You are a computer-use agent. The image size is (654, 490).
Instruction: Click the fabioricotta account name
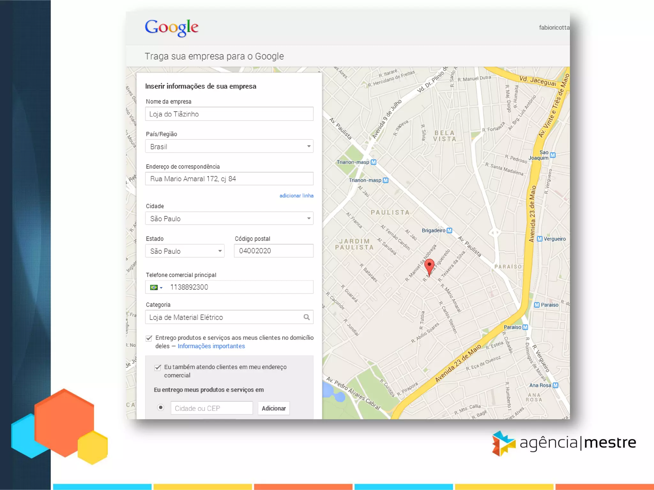(x=554, y=28)
